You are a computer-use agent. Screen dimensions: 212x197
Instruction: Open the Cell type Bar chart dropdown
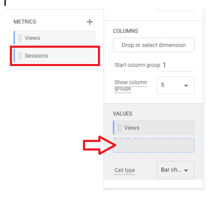(176, 170)
